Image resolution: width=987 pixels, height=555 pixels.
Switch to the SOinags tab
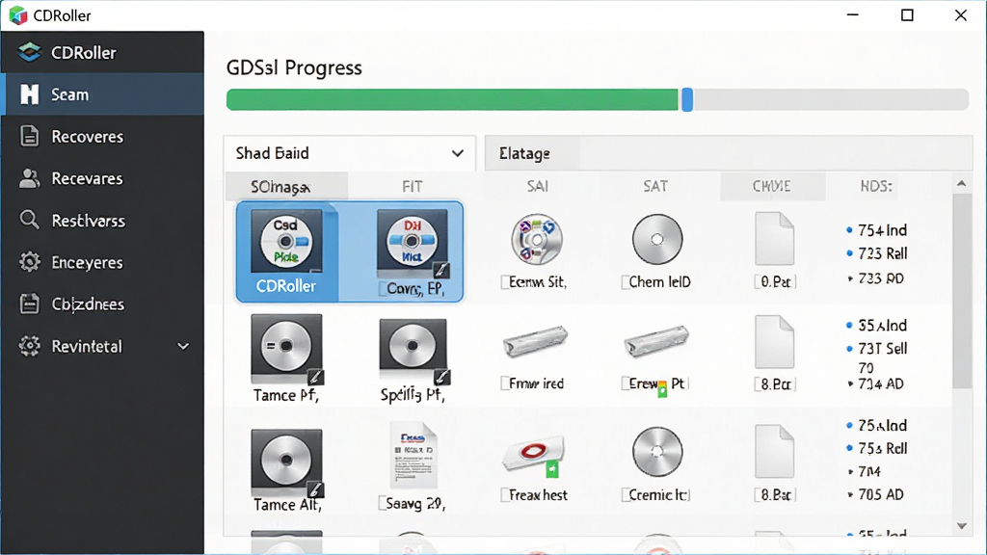285,187
